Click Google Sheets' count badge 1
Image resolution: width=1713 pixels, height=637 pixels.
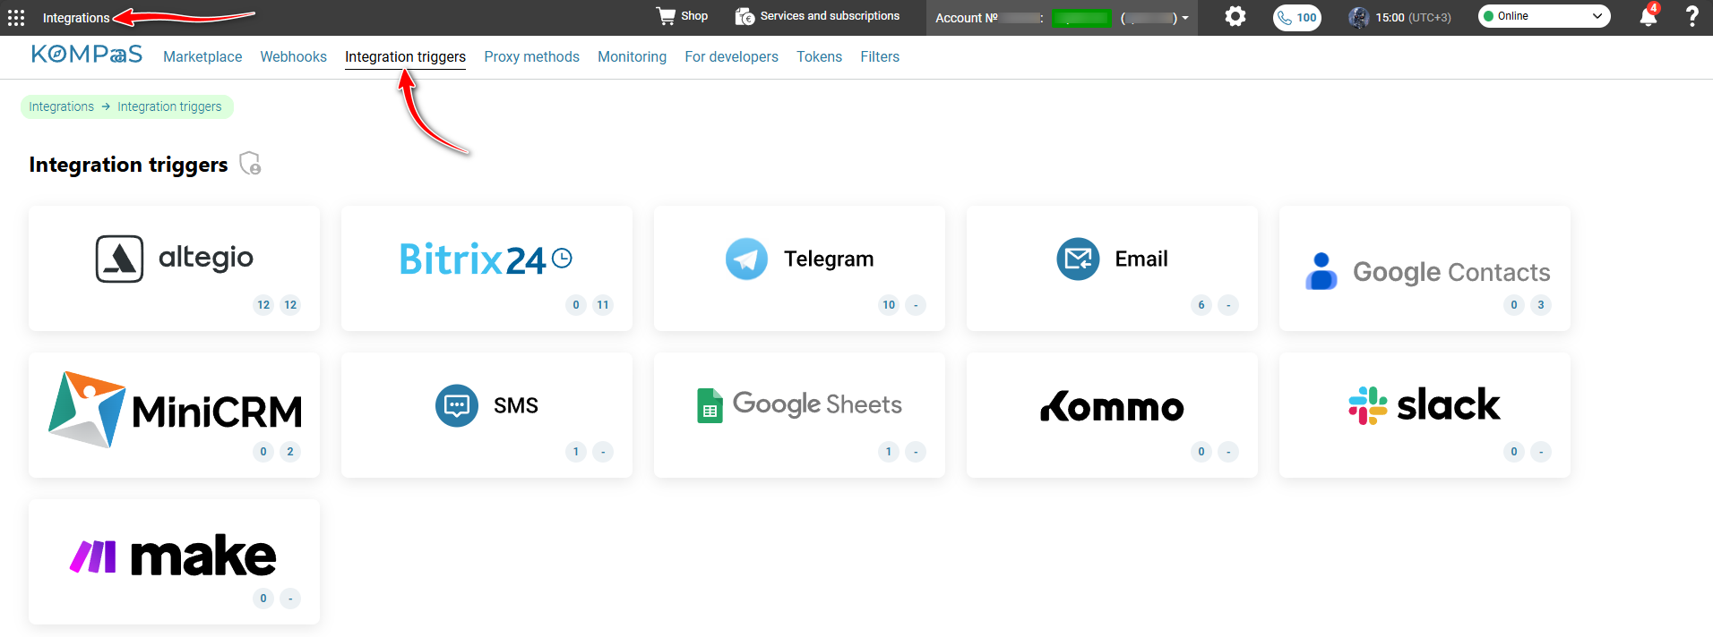tap(889, 452)
